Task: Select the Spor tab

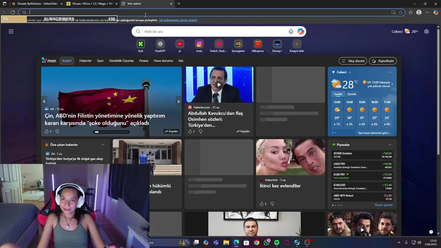Action: [100, 61]
